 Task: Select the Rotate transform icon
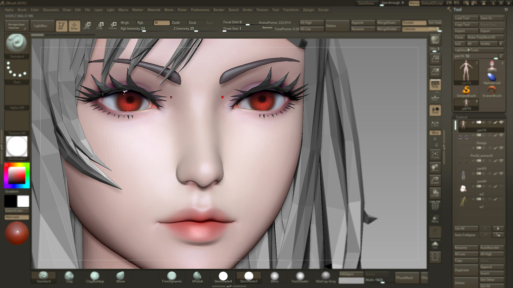113,26
